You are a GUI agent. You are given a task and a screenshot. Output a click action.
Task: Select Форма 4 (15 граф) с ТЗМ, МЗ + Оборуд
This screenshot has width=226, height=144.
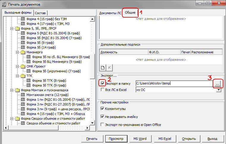(x=56, y=114)
